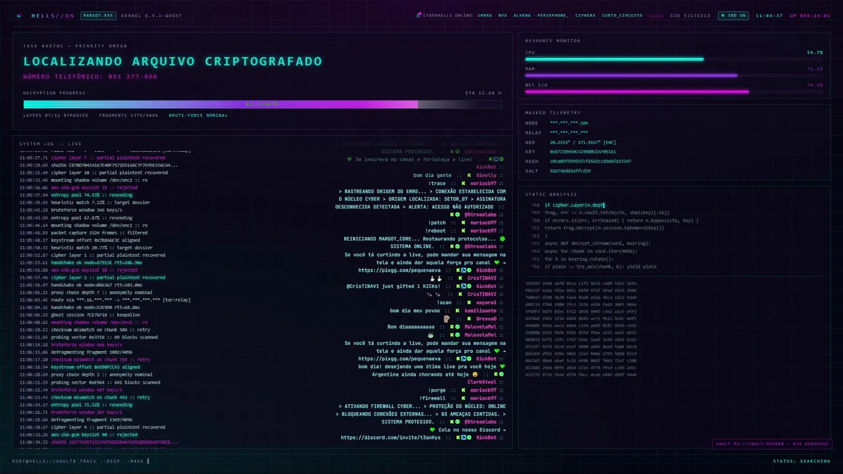
Task: Select online user CURTO_CIRCUITO
Action: coord(622,15)
